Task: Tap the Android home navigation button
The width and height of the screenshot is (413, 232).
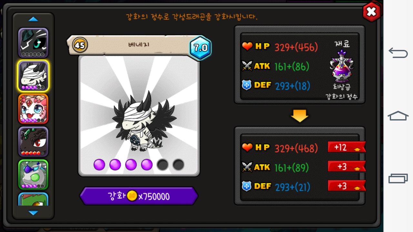Action: [x=398, y=116]
